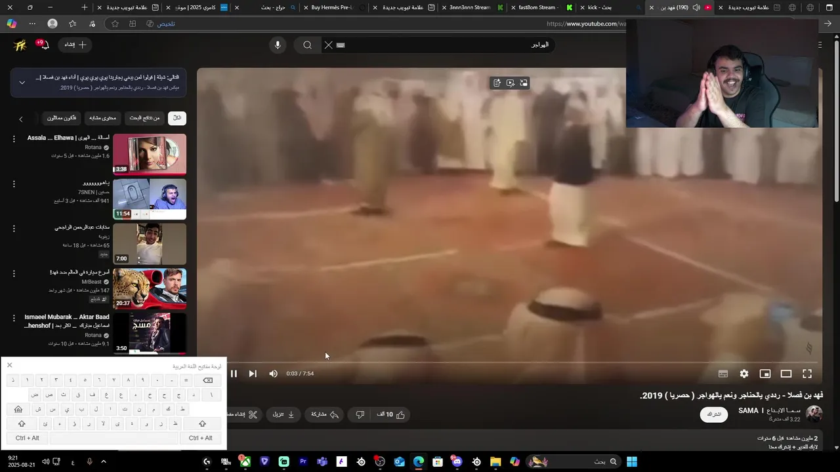The height and width of the screenshot is (472, 840).
Task: Open Edge settings and more menu
Action: (x=32, y=24)
